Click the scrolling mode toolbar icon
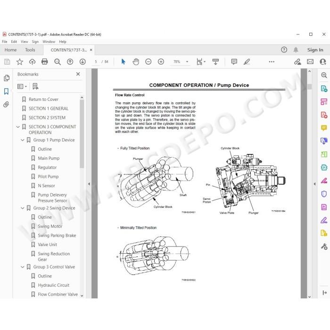This screenshot has width=330, height=330. coord(215,62)
